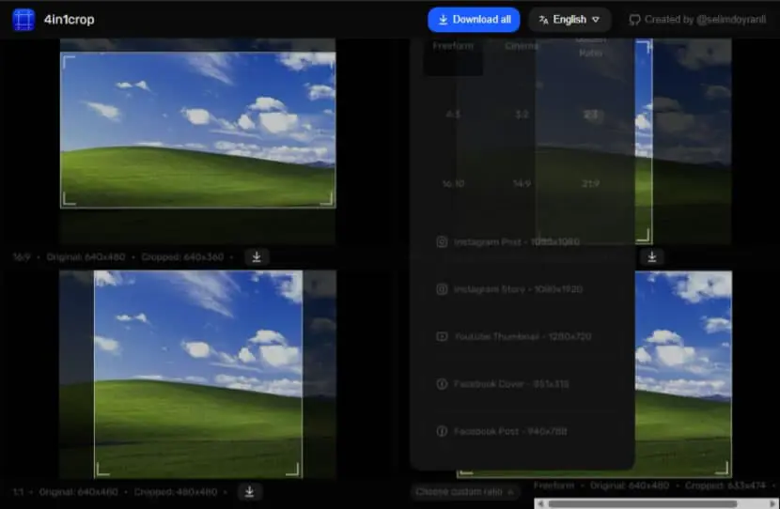Click the 4in1crop logo icon

(23, 20)
